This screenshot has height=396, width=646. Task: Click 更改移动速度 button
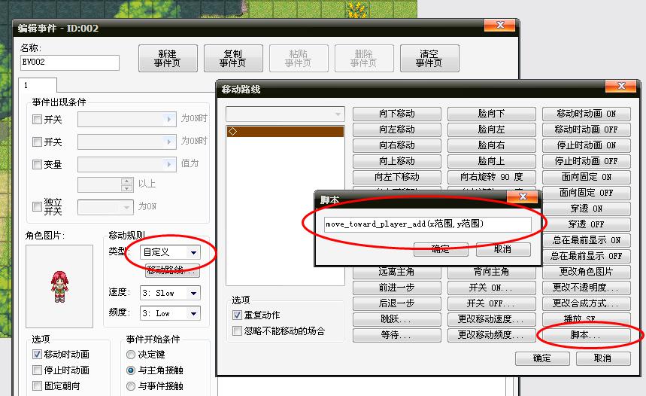pos(492,319)
